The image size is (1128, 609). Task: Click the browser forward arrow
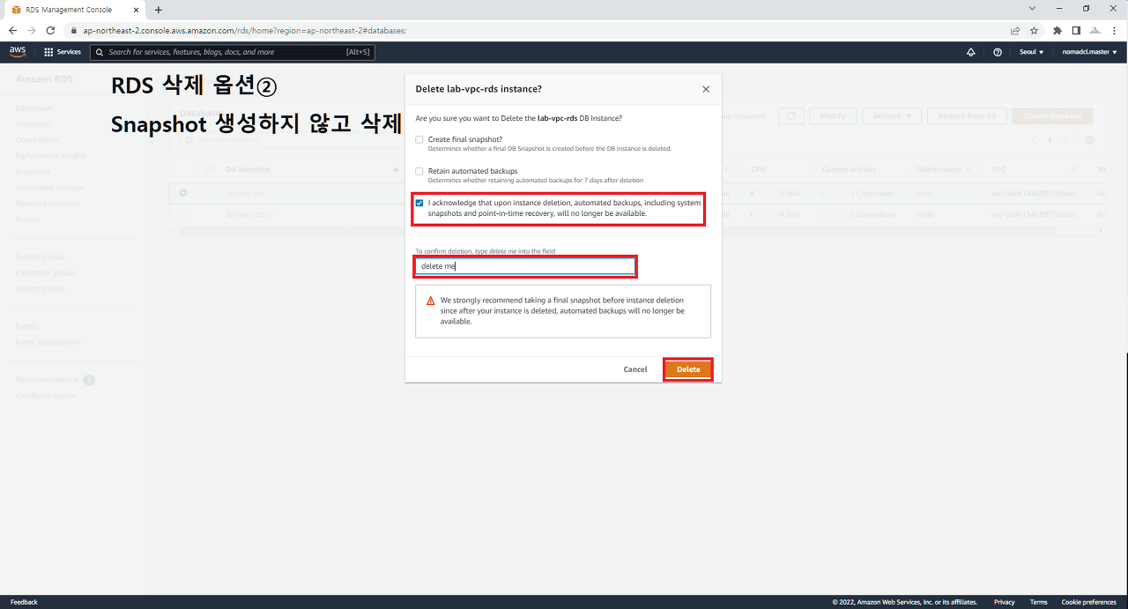click(x=32, y=30)
